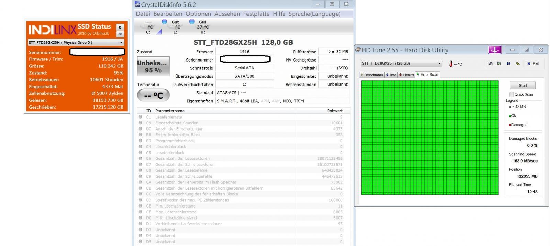Viewport: 550px width, 246px height.
Task: Open the Aussehen menu
Action: 227,14
